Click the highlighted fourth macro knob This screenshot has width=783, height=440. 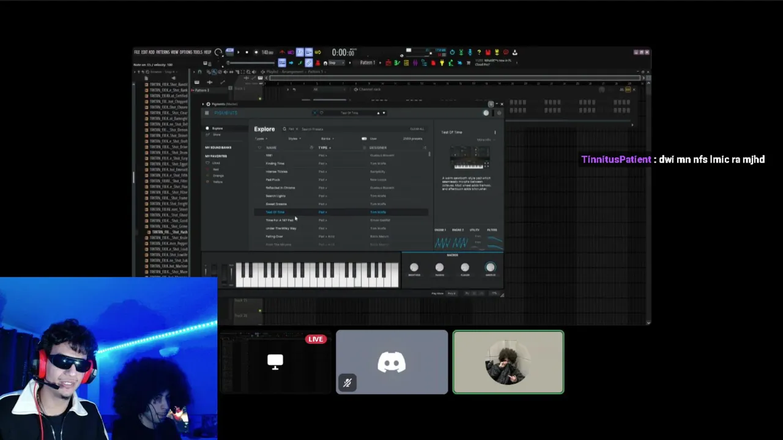click(490, 267)
